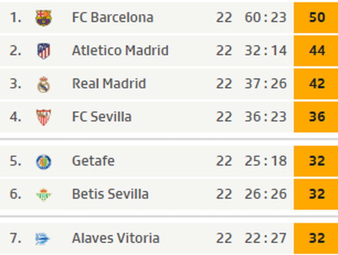This screenshot has width=338, height=255.
Task: Click the FC Barcelona club crest
Action: click(44, 18)
